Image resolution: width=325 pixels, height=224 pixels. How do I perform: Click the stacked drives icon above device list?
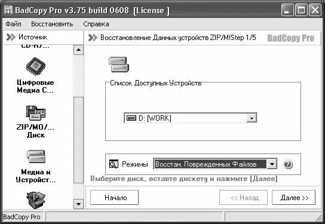pyautogui.click(x=119, y=65)
